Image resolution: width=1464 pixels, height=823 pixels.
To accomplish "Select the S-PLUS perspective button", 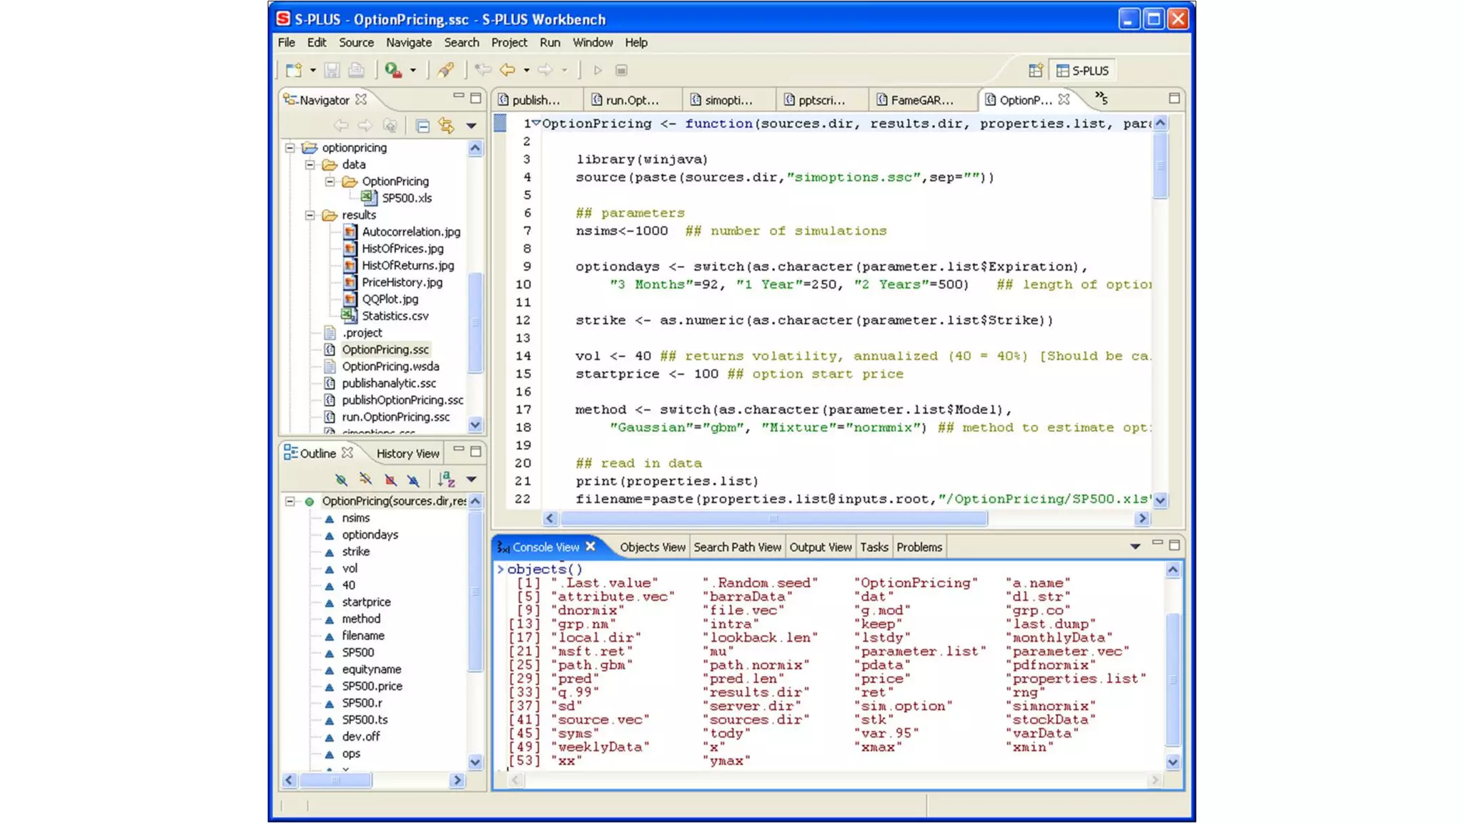I will pyautogui.click(x=1082, y=70).
